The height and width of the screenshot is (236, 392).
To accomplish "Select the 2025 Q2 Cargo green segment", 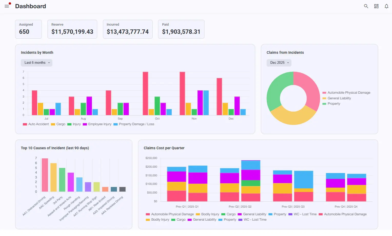I will 251,183.
